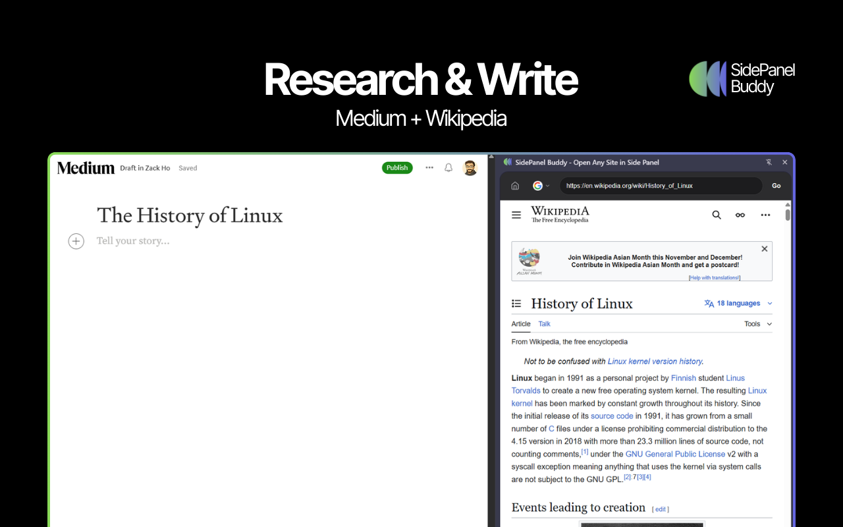Click footnote reference [4]
Screen dimensions: 843x527
(x=647, y=477)
